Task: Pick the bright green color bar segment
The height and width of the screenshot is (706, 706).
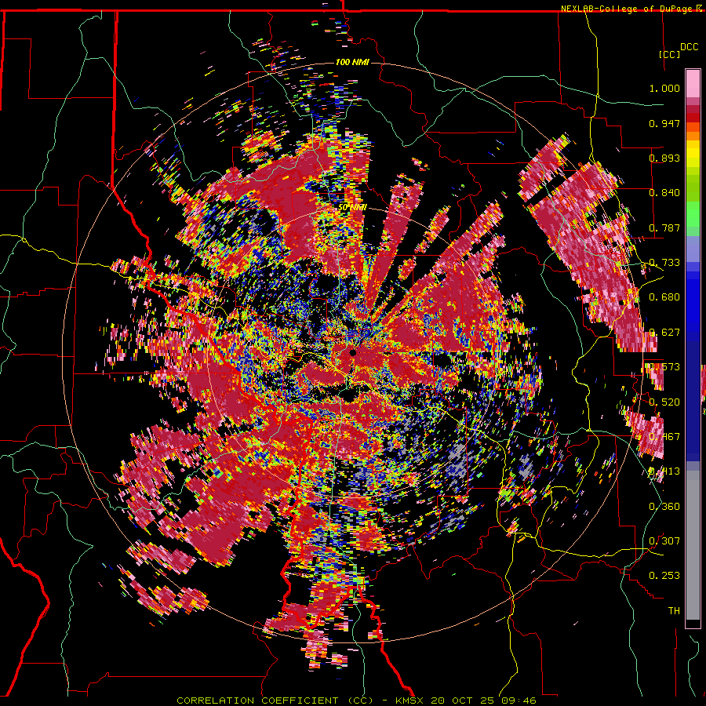Action: click(693, 214)
